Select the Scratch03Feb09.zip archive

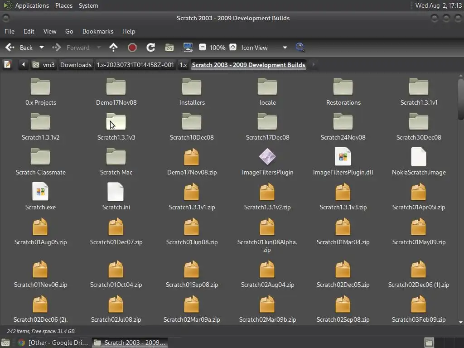(419, 309)
